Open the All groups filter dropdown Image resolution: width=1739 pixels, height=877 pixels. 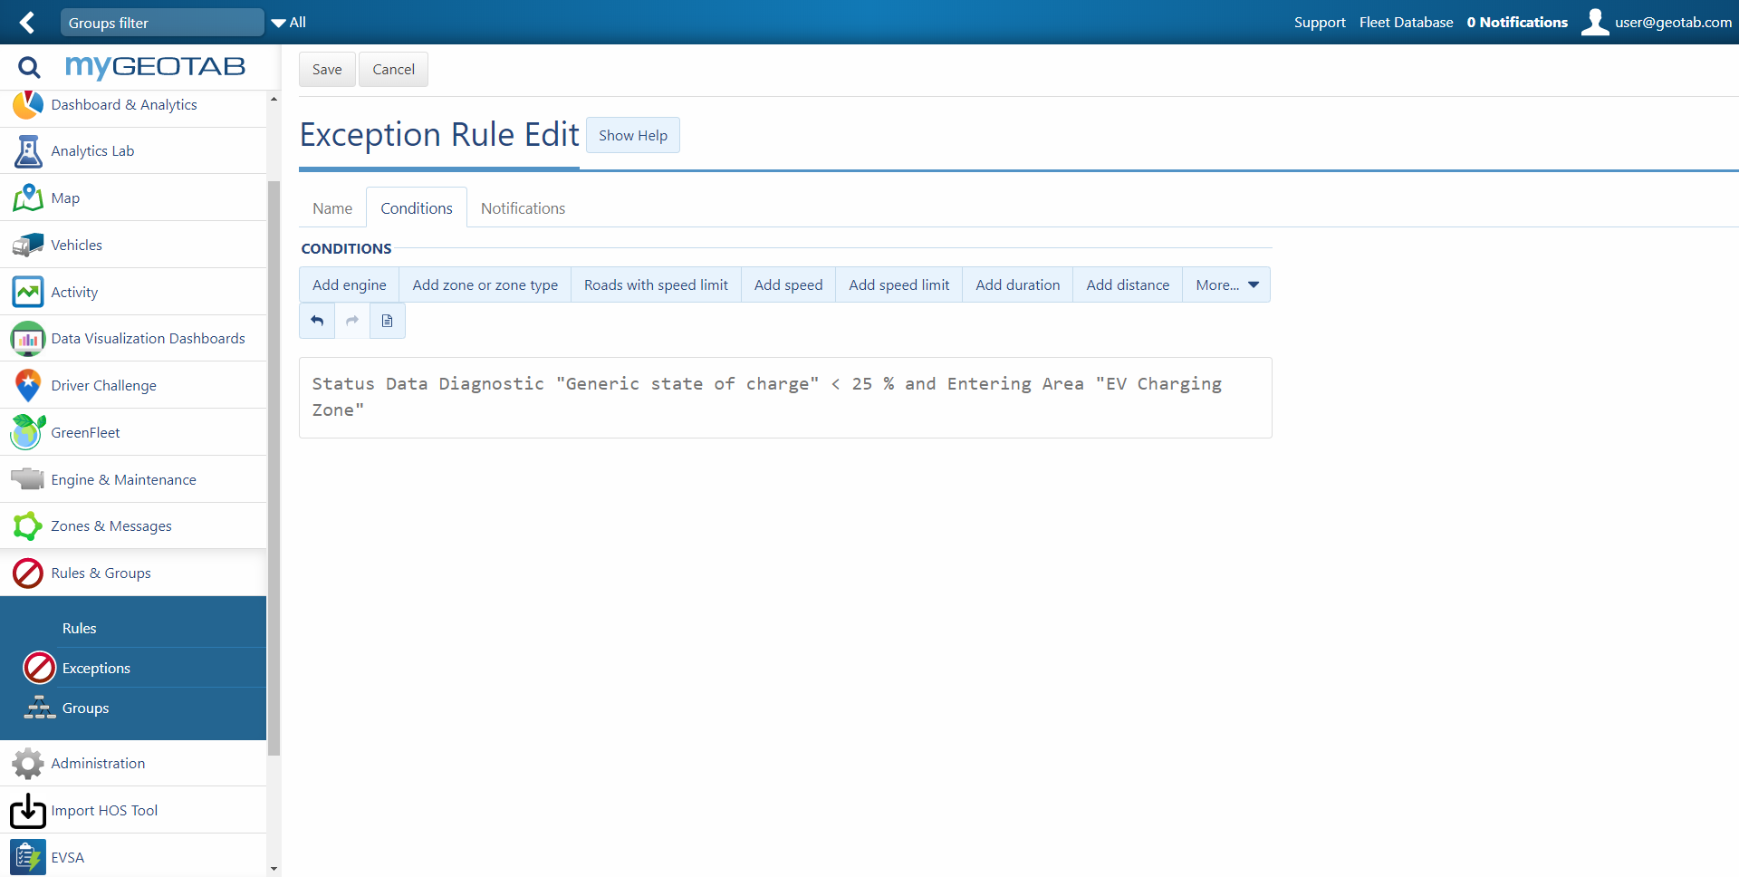tap(288, 22)
